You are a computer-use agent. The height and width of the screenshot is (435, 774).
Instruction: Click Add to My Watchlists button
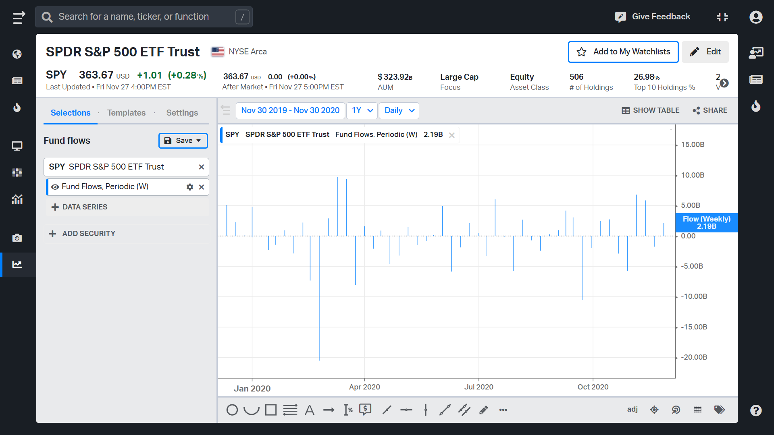pyautogui.click(x=623, y=52)
